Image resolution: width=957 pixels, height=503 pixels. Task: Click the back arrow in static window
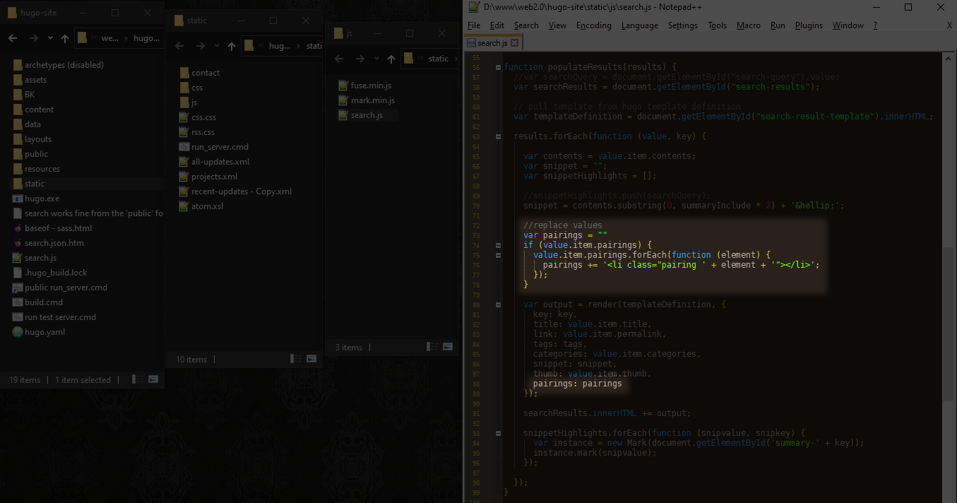click(x=179, y=46)
